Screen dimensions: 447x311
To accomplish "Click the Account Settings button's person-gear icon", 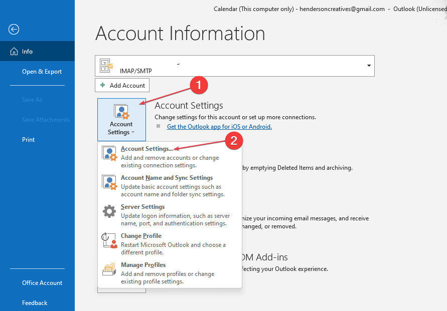I will click(x=121, y=111).
